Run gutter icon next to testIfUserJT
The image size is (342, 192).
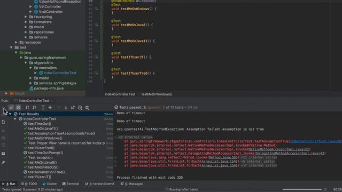tap(96, 57)
